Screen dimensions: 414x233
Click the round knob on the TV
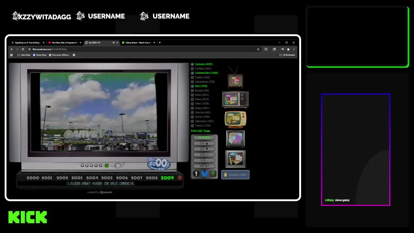tap(118, 166)
